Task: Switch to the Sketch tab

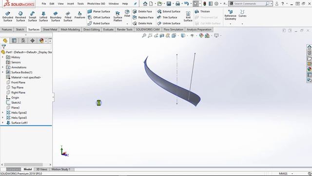Action: (x=20, y=29)
